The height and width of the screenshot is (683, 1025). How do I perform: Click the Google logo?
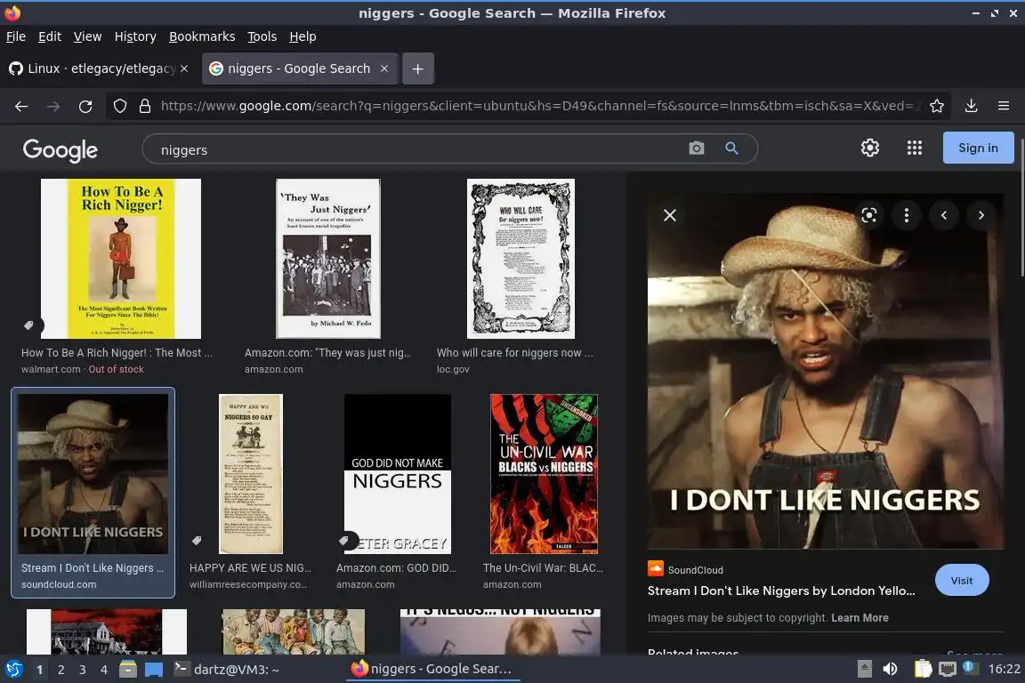[61, 149]
